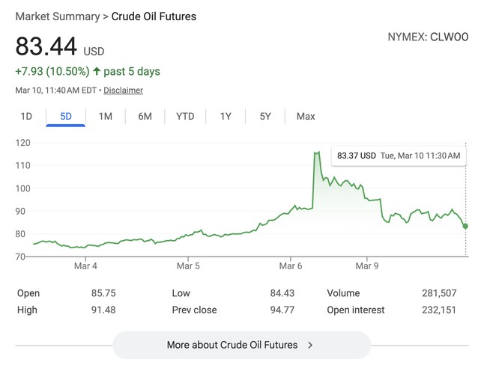Screen dimensions: 487x365
Task: Click the green up arrow price change icon
Action: (x=97, y=72)
